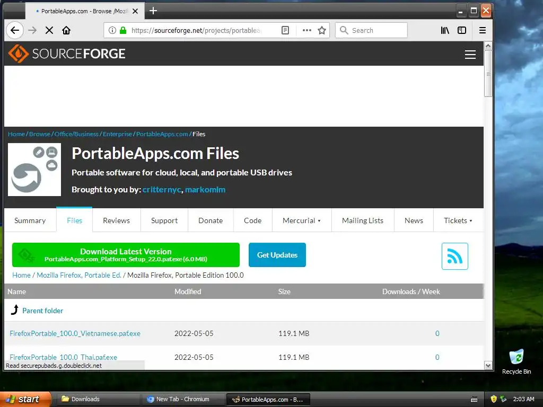
Task: Open the Support tab
Action: 164,220
